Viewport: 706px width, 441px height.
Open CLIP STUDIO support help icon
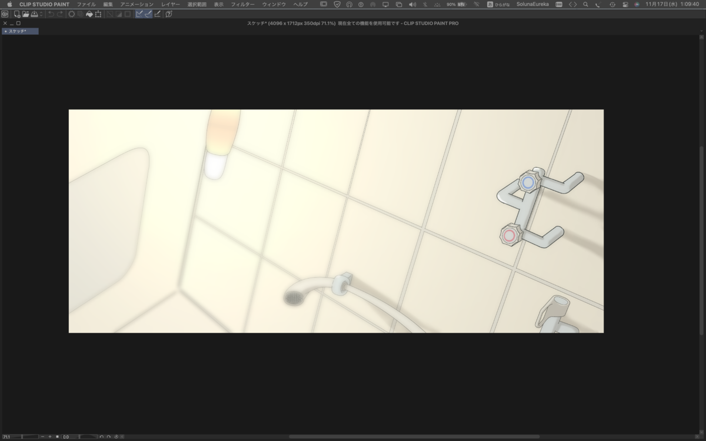[169, 14]
